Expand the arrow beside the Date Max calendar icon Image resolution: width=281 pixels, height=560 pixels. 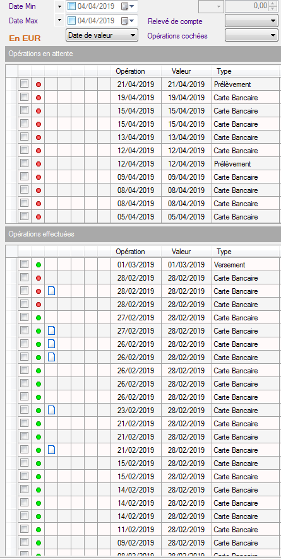pyautogui.click(x=132, y=21)
